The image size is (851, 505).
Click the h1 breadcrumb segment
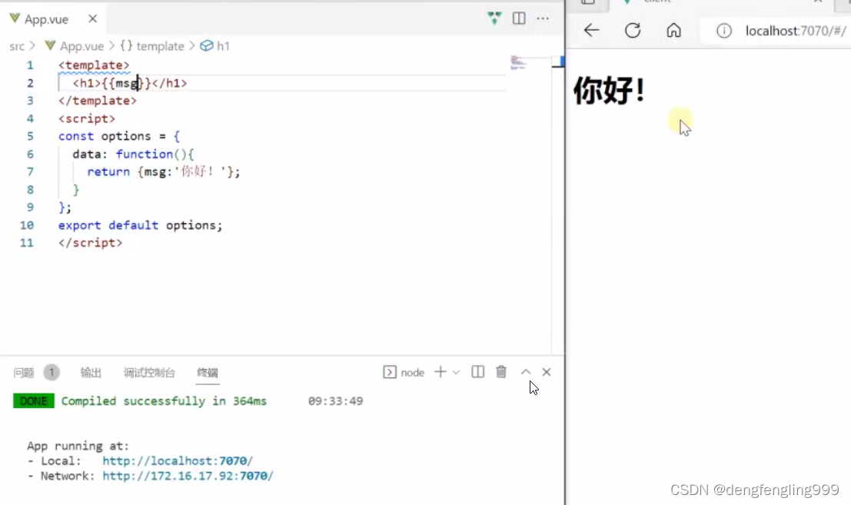tap(223, 46)
